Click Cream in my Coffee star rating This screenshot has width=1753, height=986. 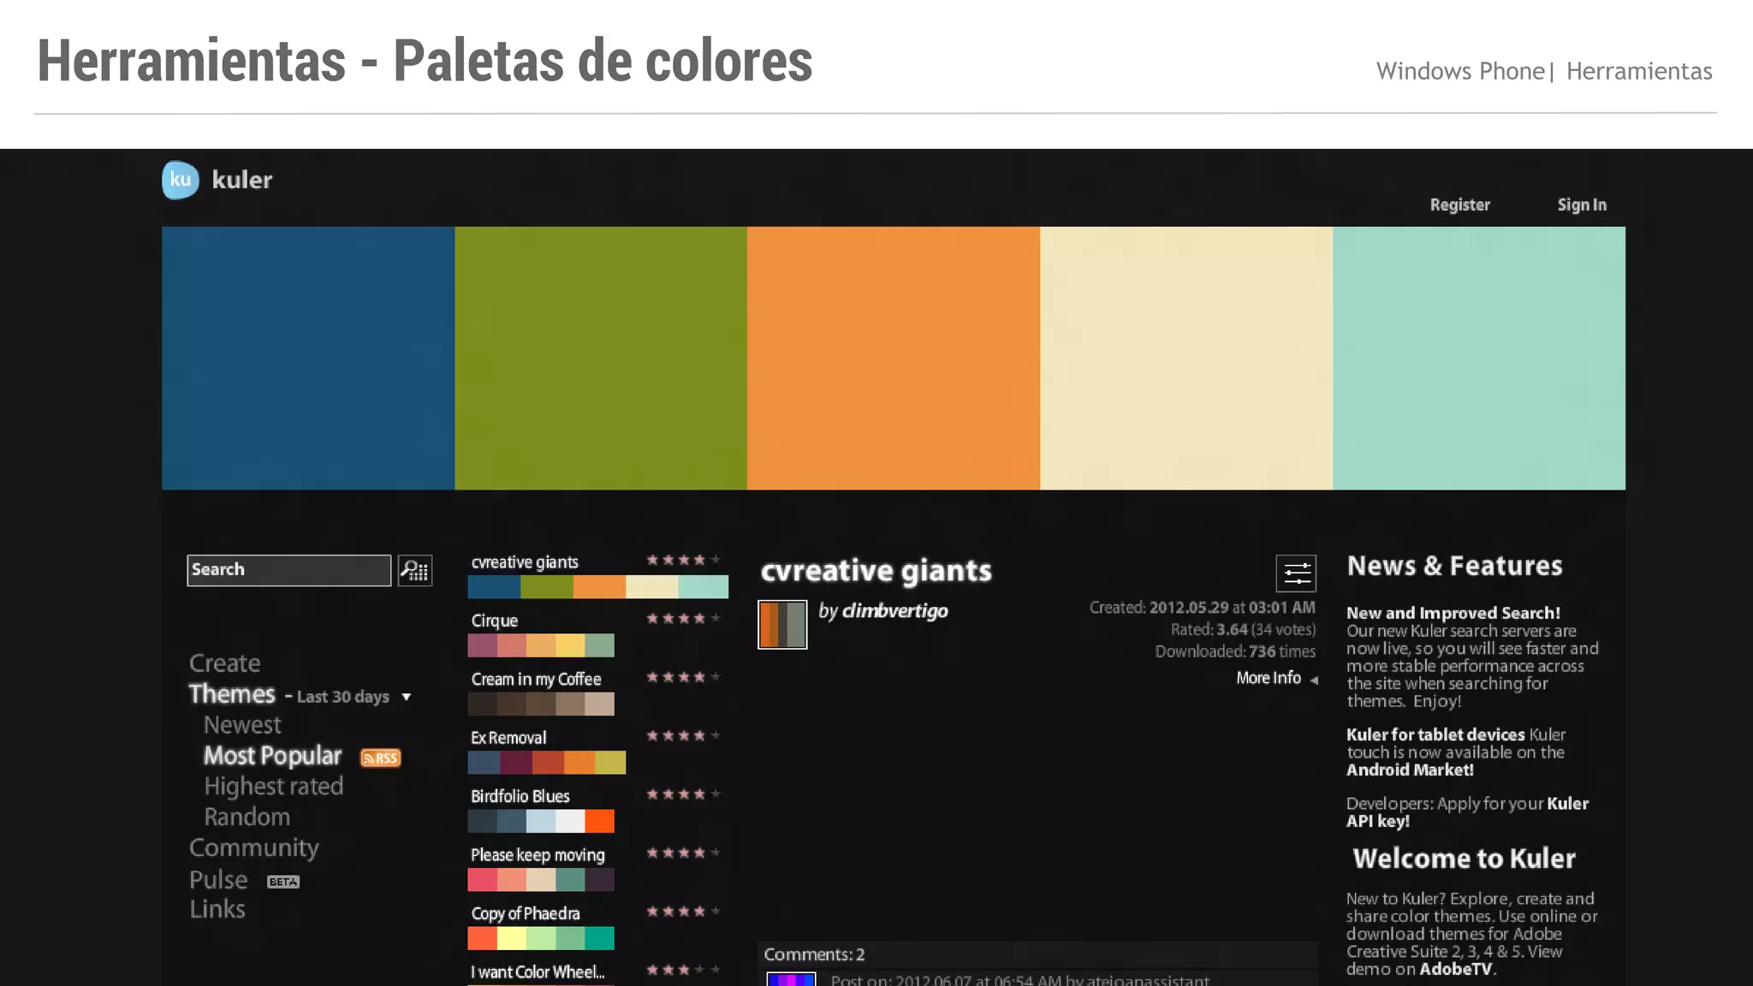point(683,677)
